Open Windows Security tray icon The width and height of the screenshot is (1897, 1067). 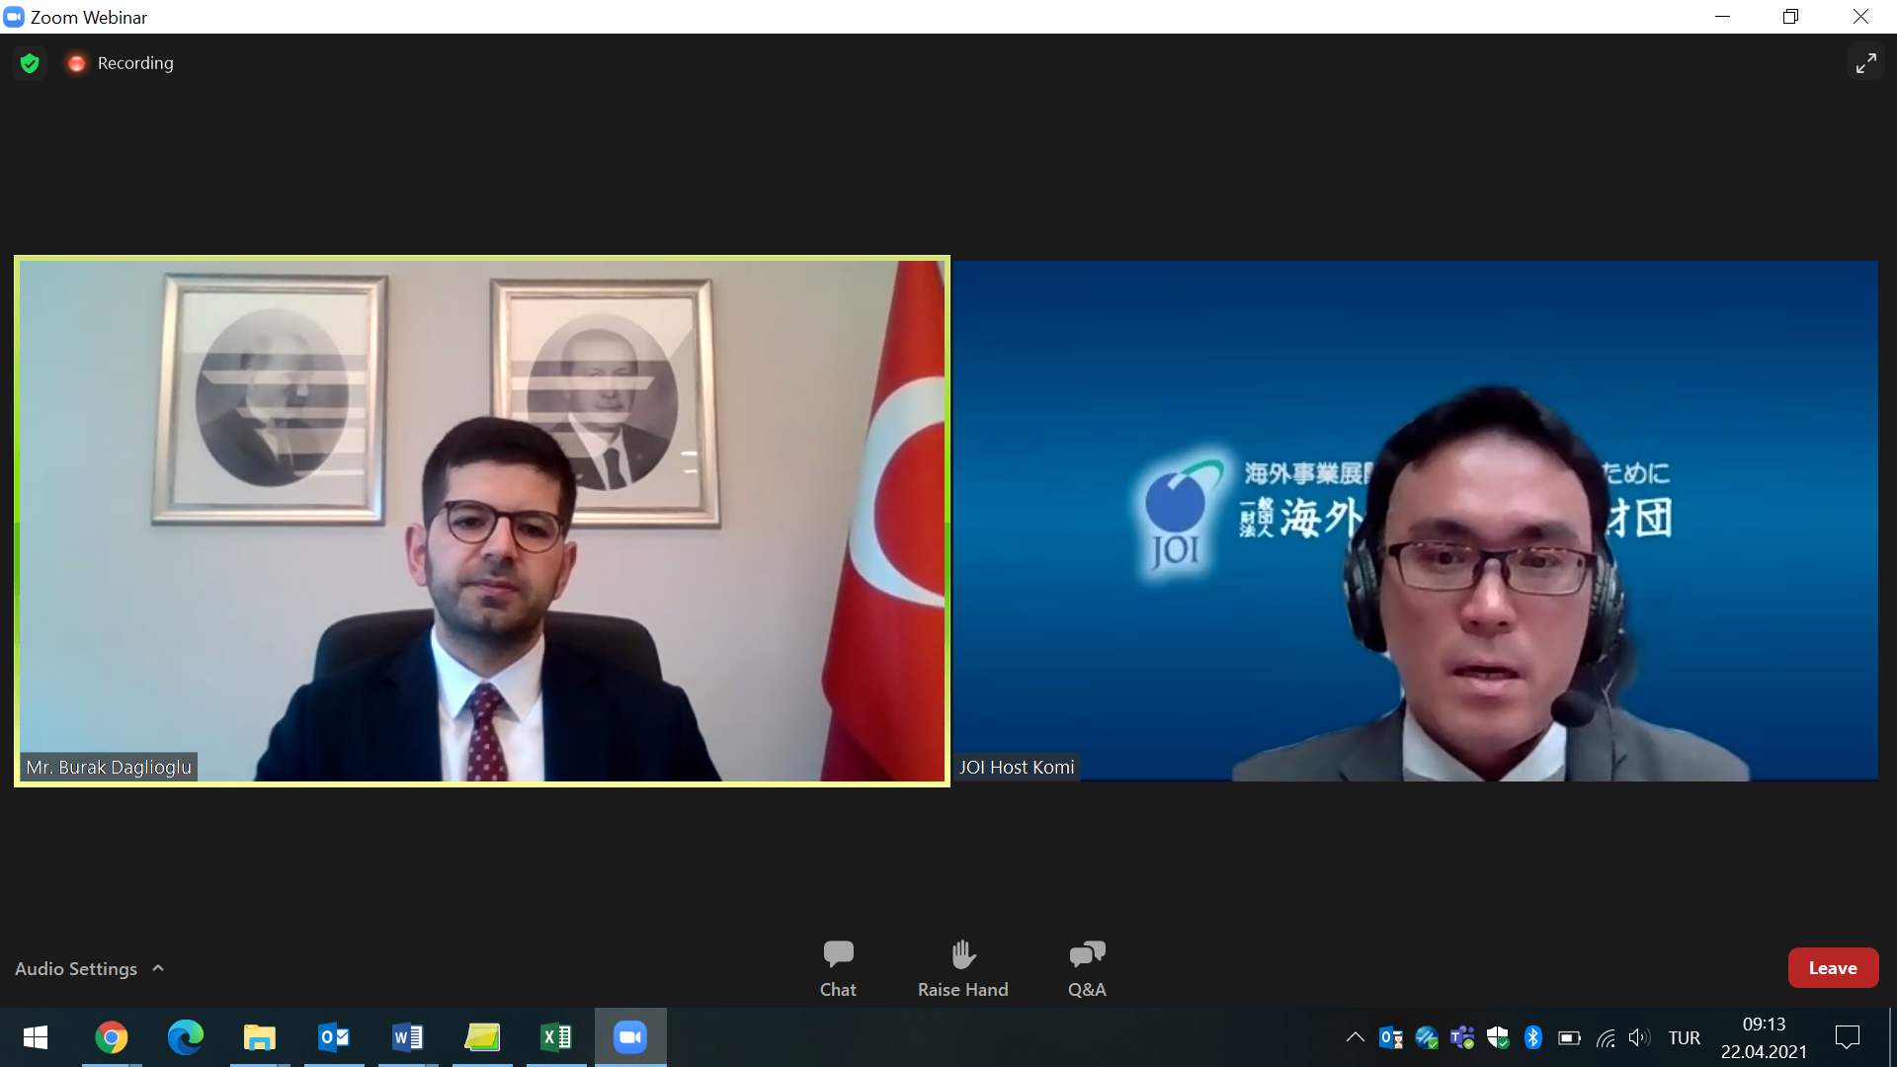[1497, 1037]
